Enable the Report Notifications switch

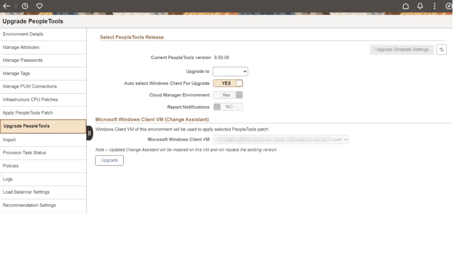coord(227,107)
